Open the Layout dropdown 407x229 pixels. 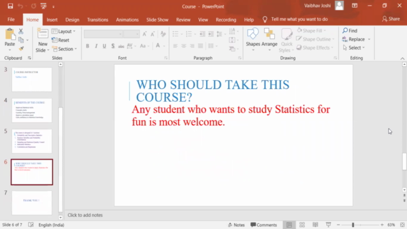[x=64, y=31]
